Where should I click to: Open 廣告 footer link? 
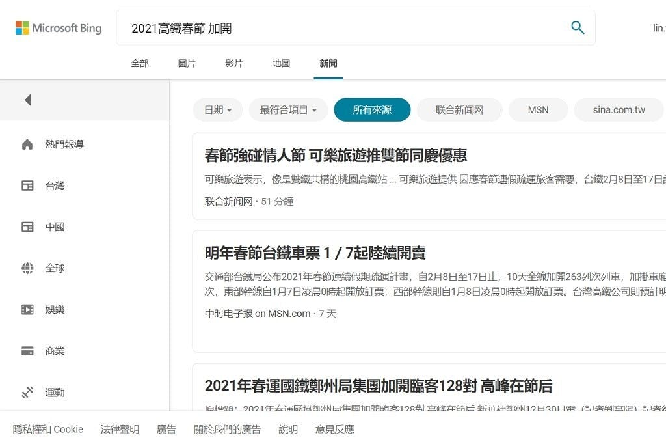click(166, 429)
